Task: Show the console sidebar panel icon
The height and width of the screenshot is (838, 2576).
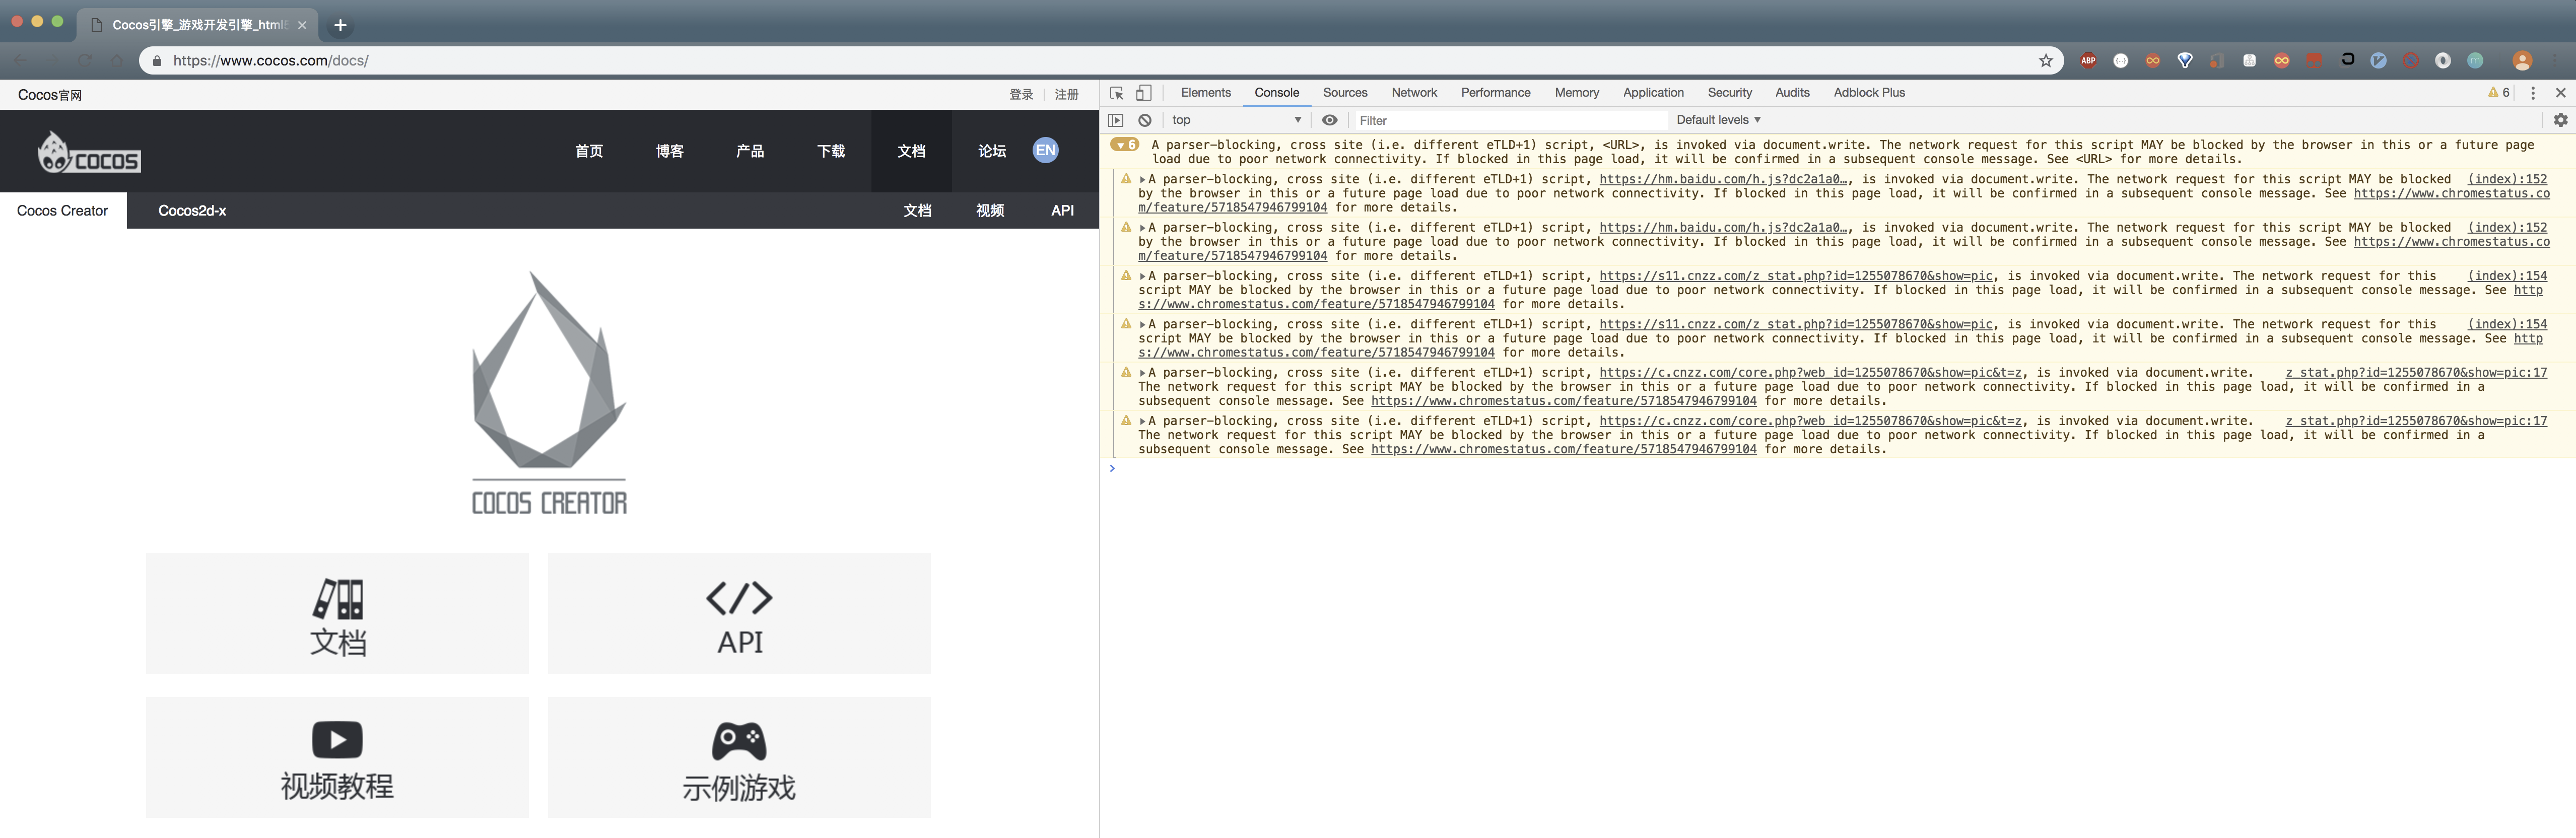Action: pyautogui.click(x=1116, y=120)
